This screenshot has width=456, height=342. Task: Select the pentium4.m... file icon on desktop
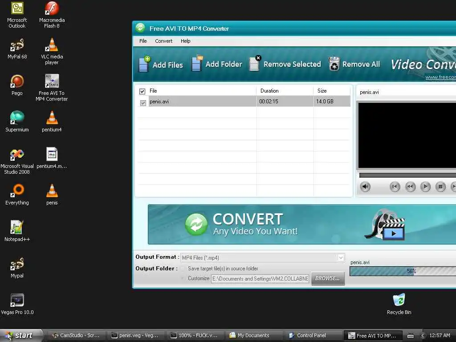click(x=52, y=158)
